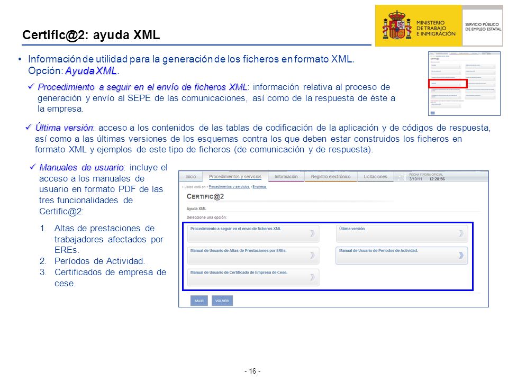Follow the Procedimientos y servicios breadcrumb link
The image size is (508, 381).
click(x=229, y=187)
